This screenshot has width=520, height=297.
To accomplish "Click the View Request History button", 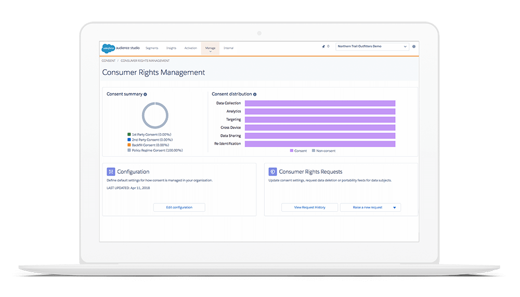I will pyautogui.click(x=310, y=208).
